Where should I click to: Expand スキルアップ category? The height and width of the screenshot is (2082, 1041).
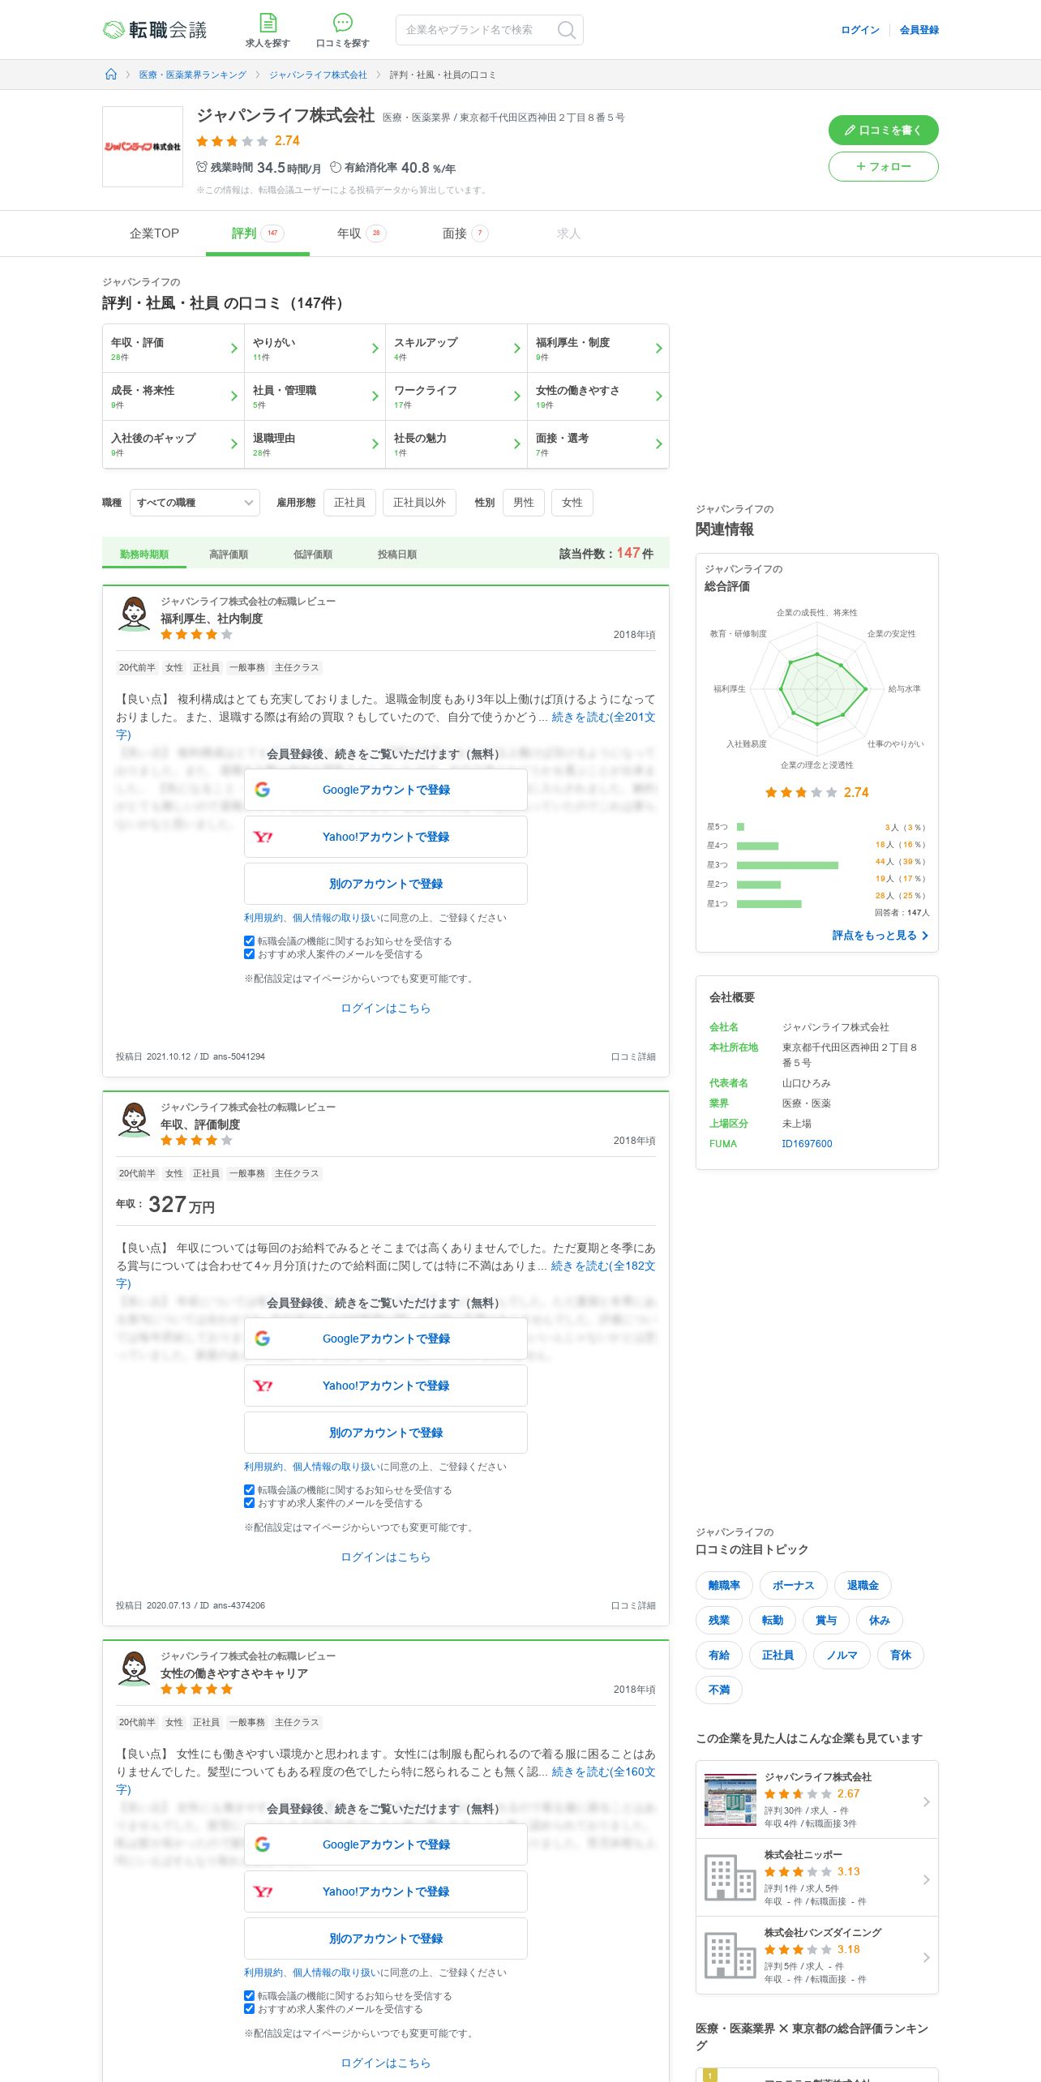pos(456,349)
